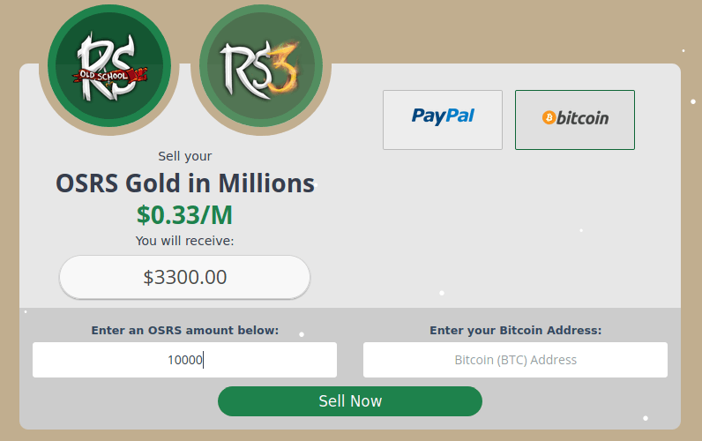Switch to the RS3 game logo

[261, 66]
